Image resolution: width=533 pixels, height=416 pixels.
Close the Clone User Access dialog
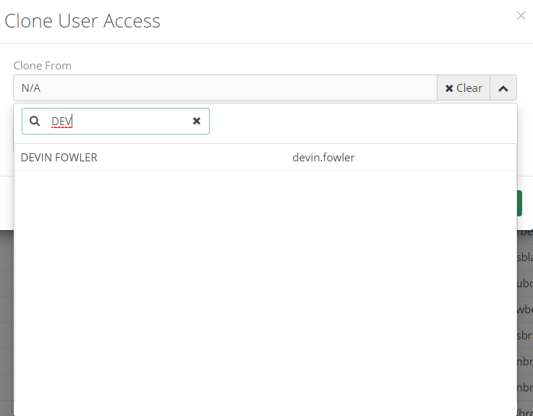point(521,16)
